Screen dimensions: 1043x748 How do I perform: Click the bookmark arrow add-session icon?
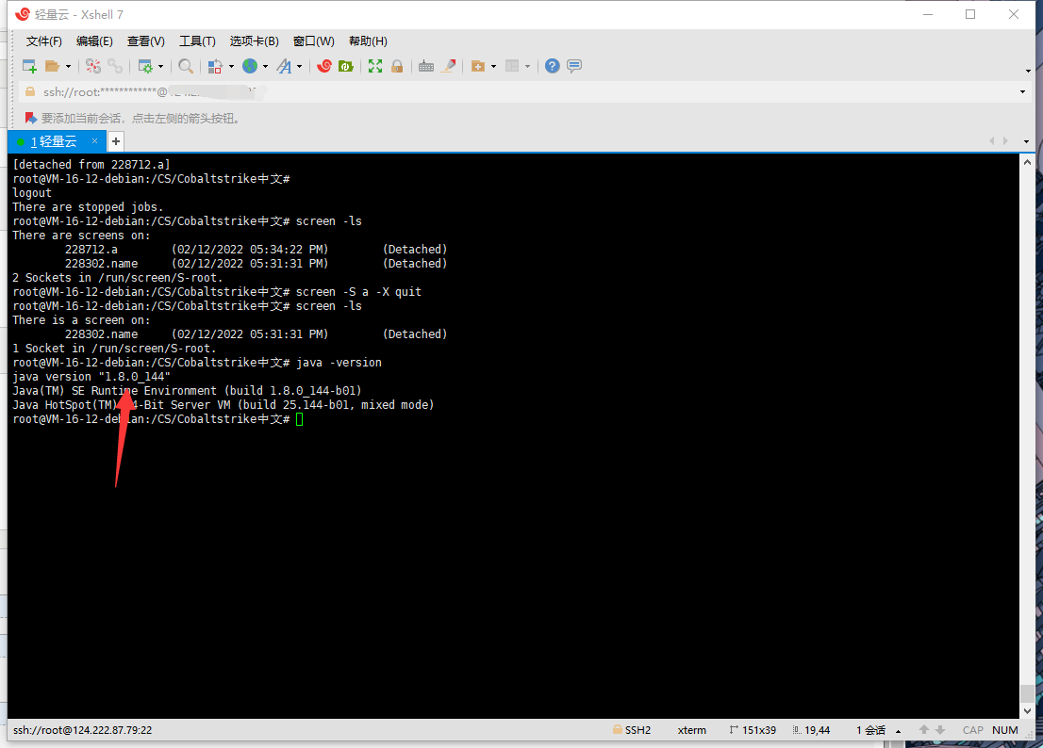pos(30,119)
